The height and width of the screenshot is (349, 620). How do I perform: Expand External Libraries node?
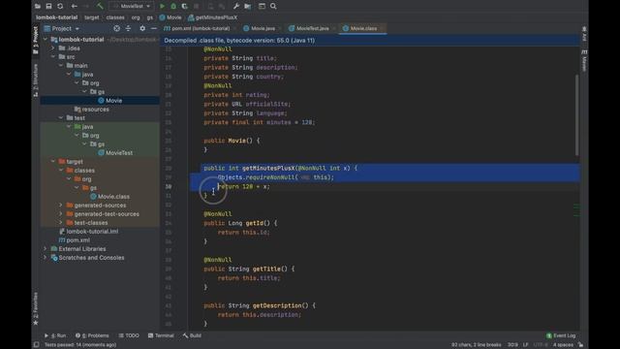(x=46, y=249)
